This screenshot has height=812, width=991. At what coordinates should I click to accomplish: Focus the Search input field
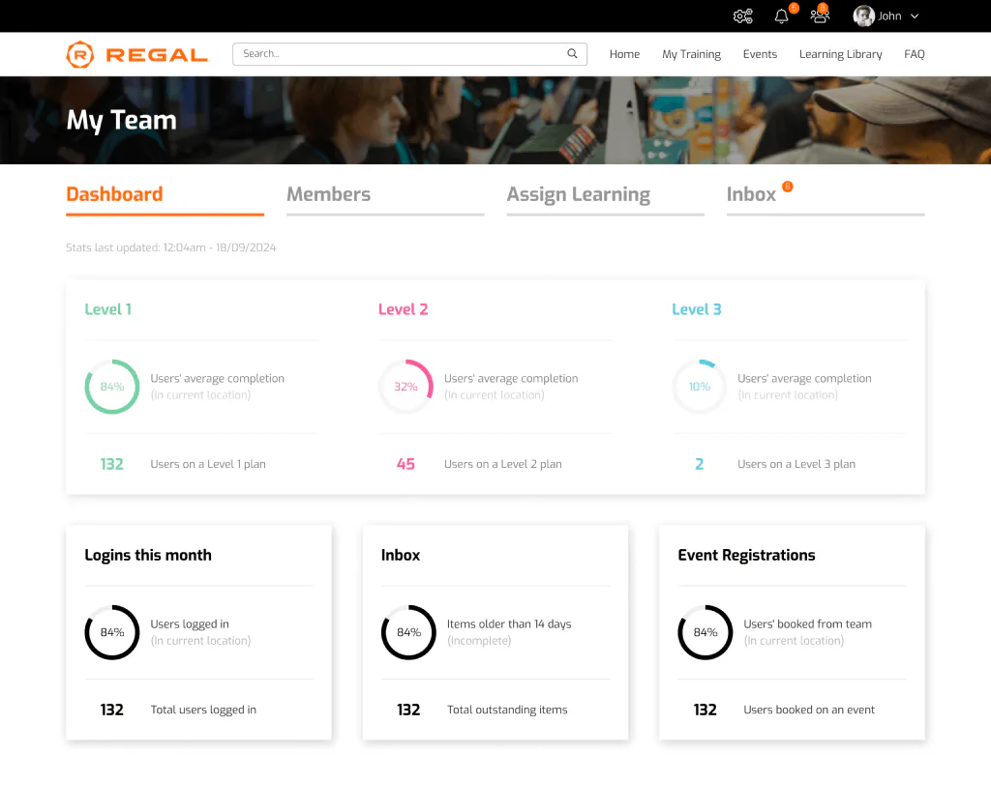click(x=409, y=54)
